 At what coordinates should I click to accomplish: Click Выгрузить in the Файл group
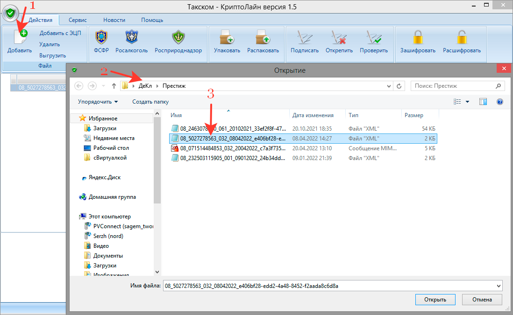coord(53,56)
